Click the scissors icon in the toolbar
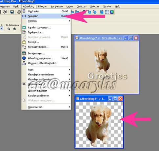This screenshot has height=151, width=159. tap(5, 12)
